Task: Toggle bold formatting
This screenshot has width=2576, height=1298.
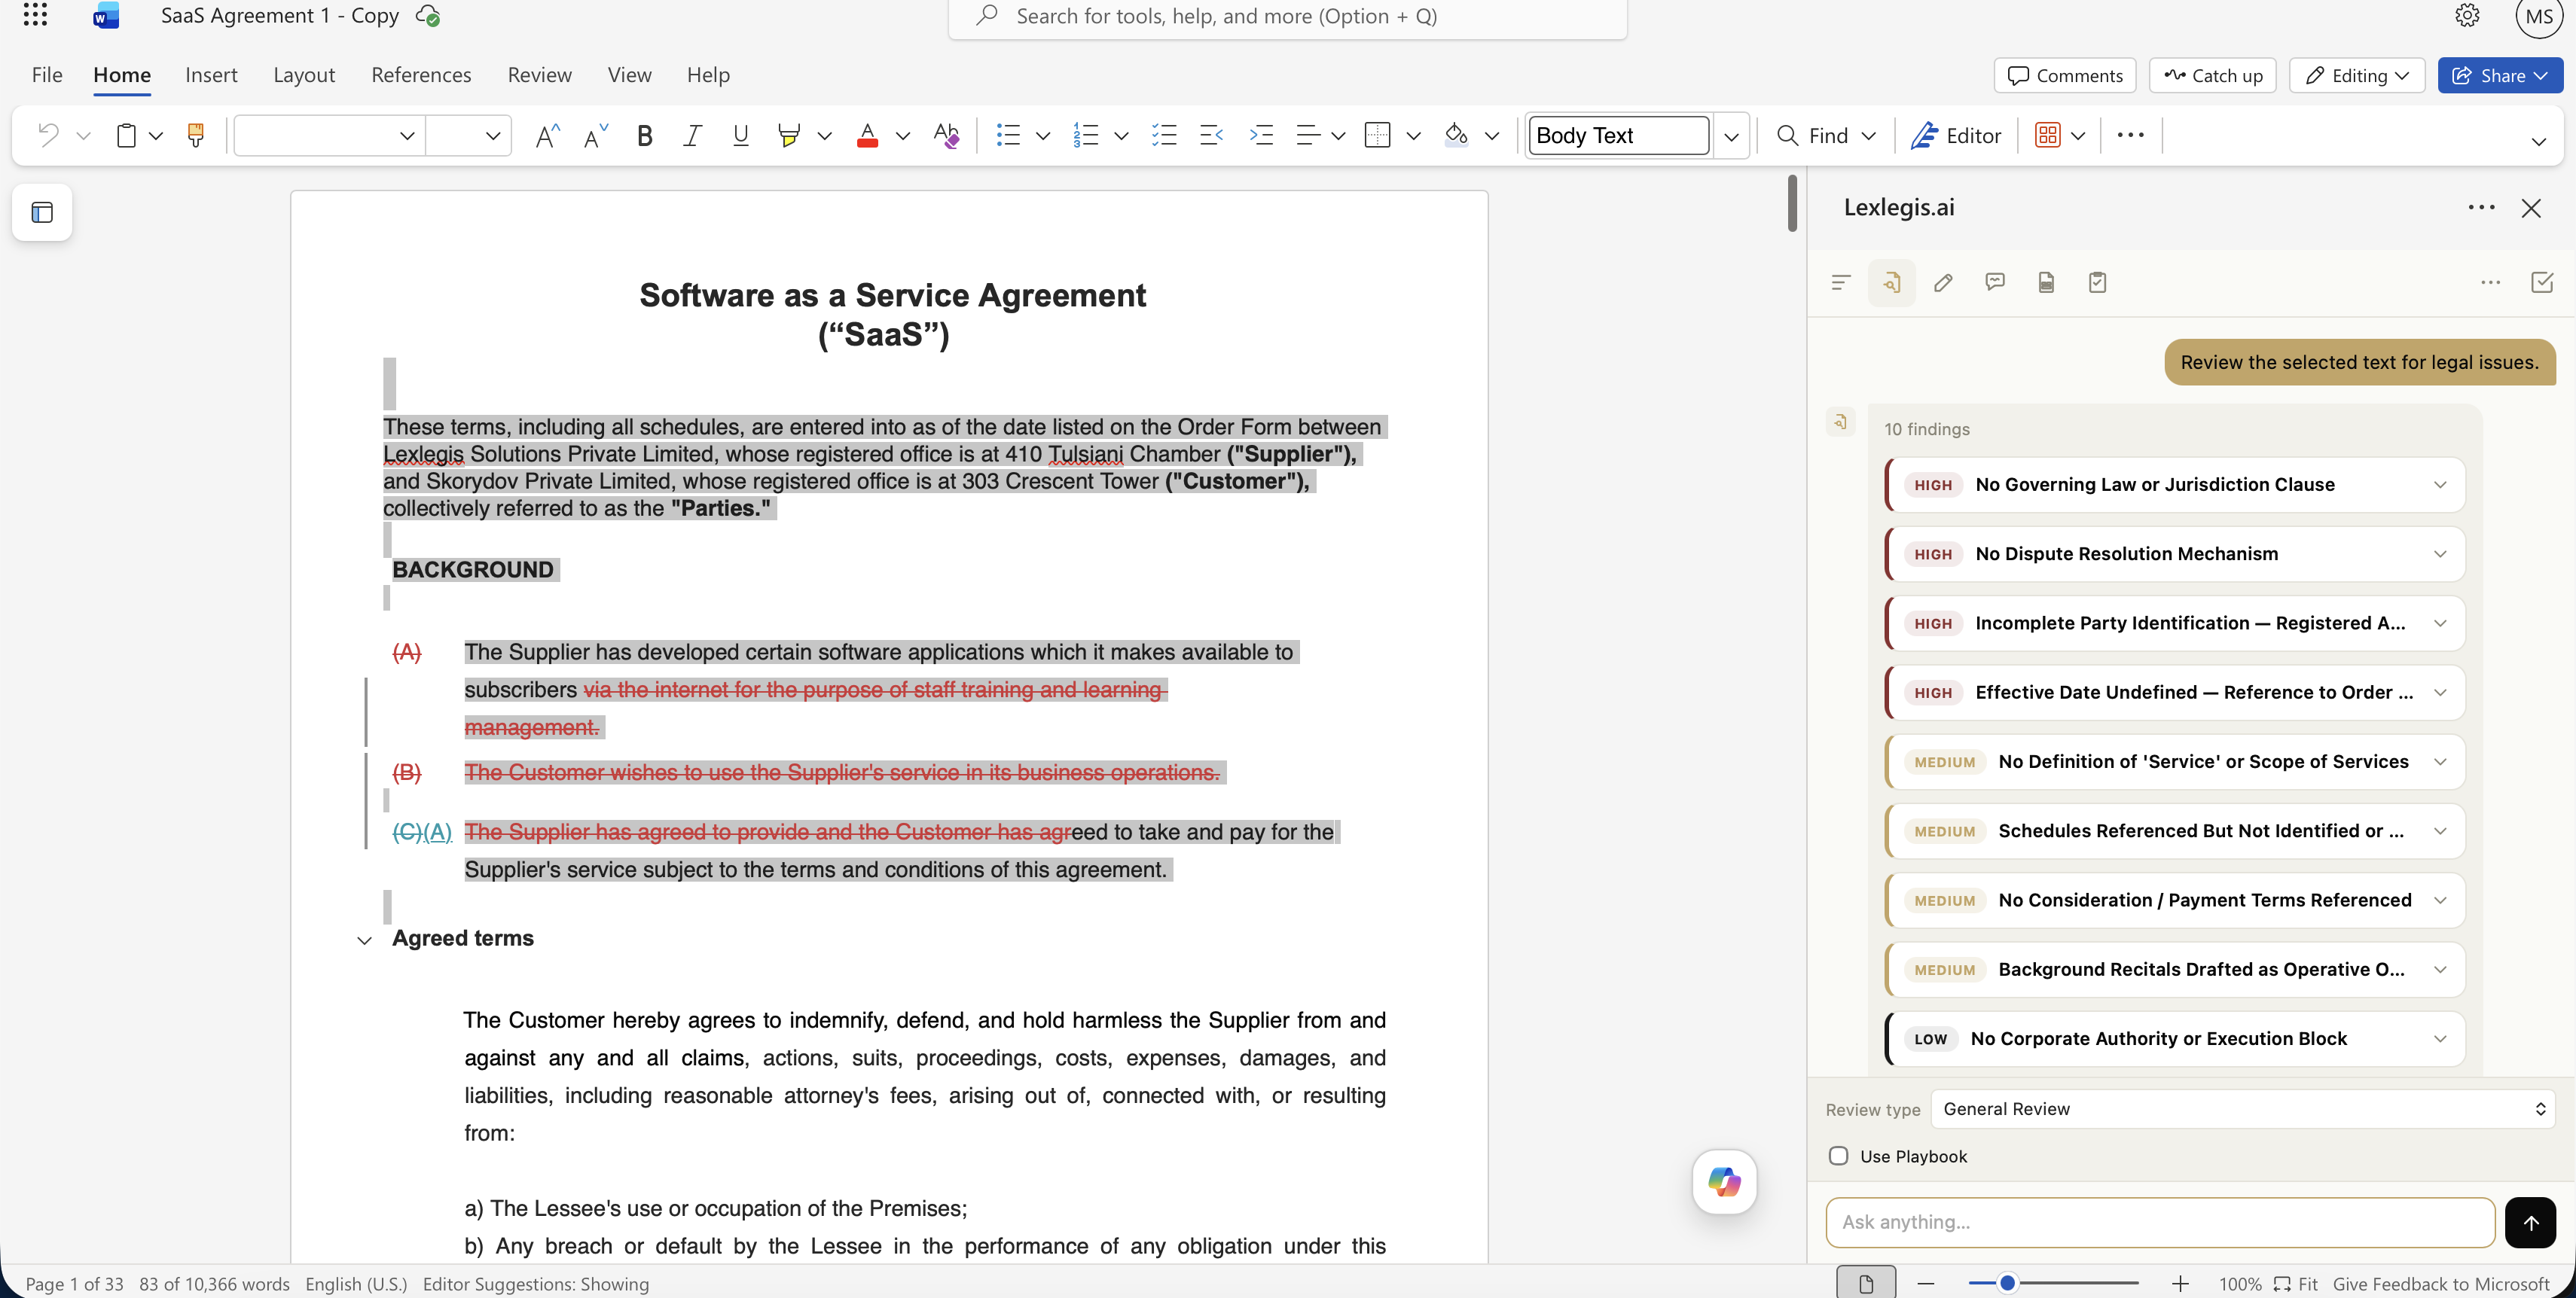Action: point(645,135)
